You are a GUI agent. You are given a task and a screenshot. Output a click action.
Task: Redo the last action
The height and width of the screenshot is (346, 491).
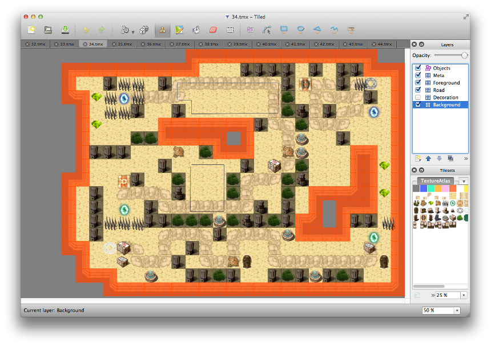click(102, 30)
